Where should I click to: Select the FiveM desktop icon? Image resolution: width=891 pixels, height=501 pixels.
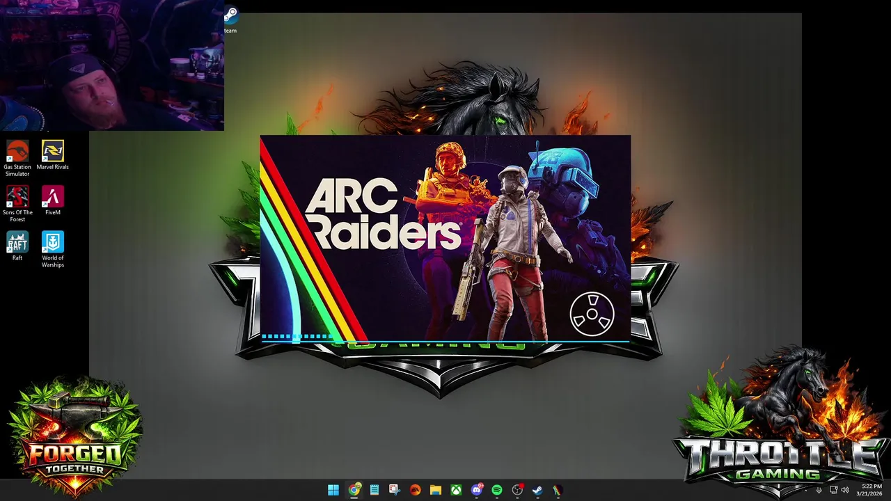(x=52, y=201)
